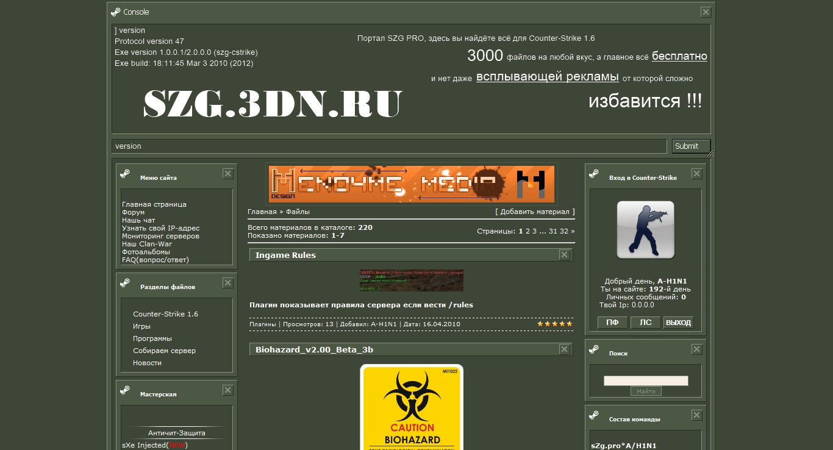The height and width of the screenshot is (450, 833).
Task: Click Steam icon beside Поиск
Action: [594, 349]
